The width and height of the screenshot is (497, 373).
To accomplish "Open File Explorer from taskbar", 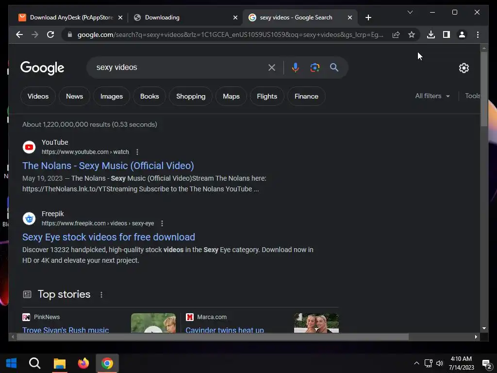I will [x=59, y=363].
